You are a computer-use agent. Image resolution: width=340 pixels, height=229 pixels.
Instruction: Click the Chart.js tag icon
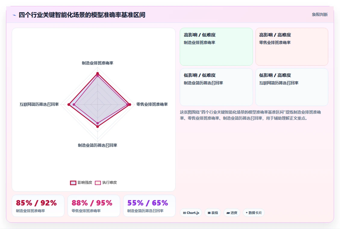click(184, 213)
